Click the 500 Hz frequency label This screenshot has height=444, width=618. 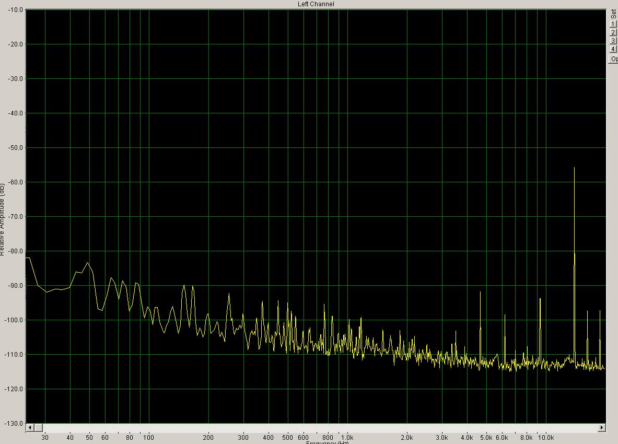(288, 437)
